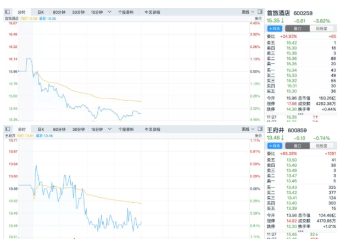Screen dimensions: 346x245
Task: Click 买一 price 15.34 row
Action: (x=302, y=70)
